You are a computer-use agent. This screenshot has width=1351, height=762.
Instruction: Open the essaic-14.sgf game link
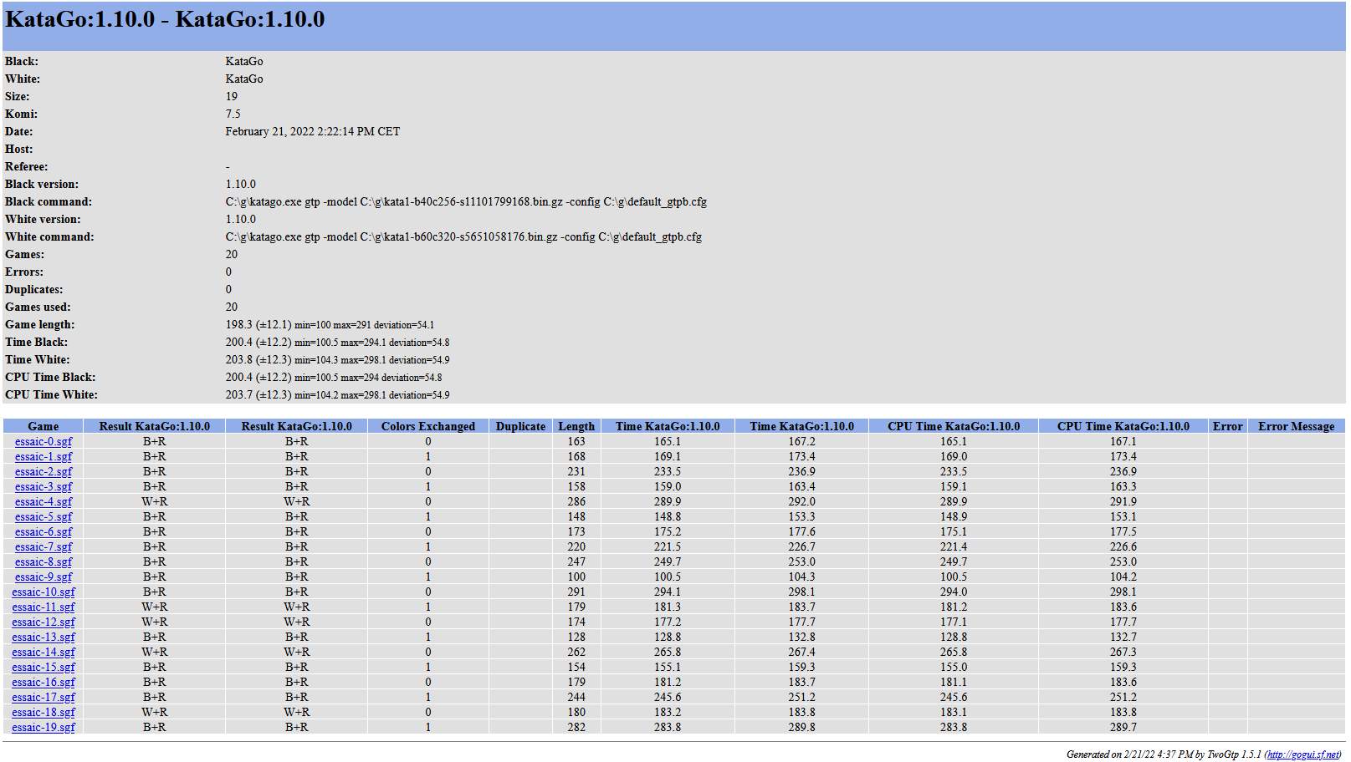pos(43,652)
